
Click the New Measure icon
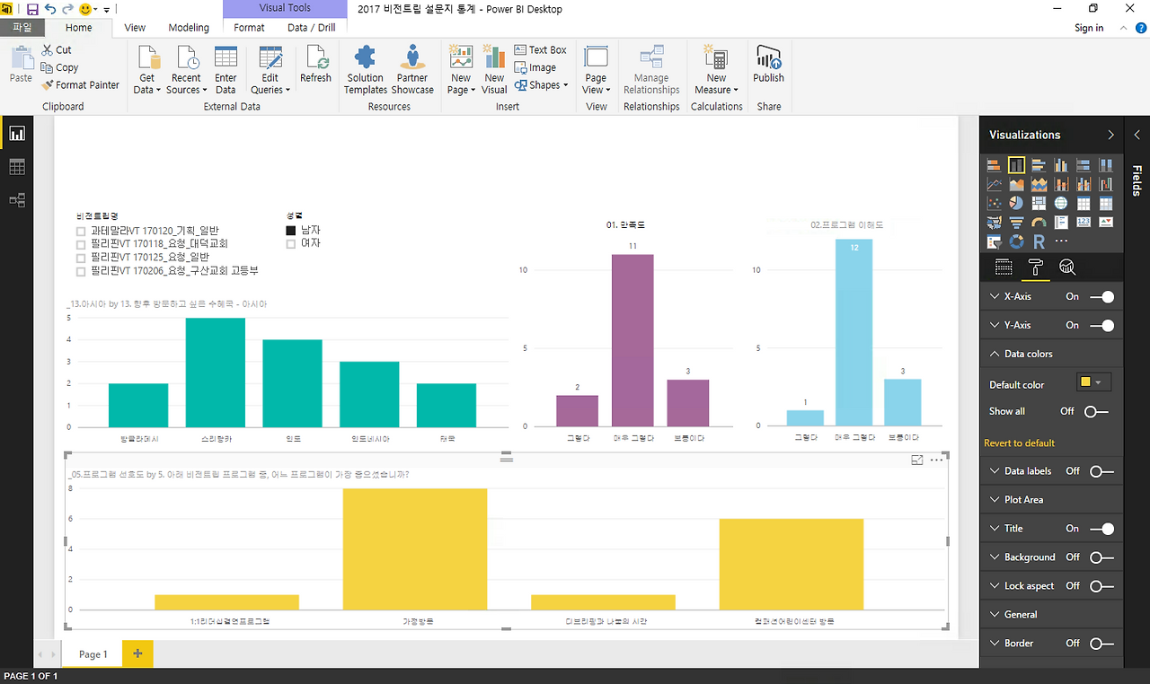coord(716,70)
